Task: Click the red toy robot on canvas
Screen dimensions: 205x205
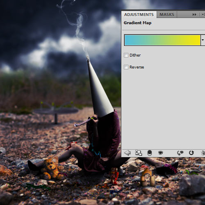Action: [114, 176]
